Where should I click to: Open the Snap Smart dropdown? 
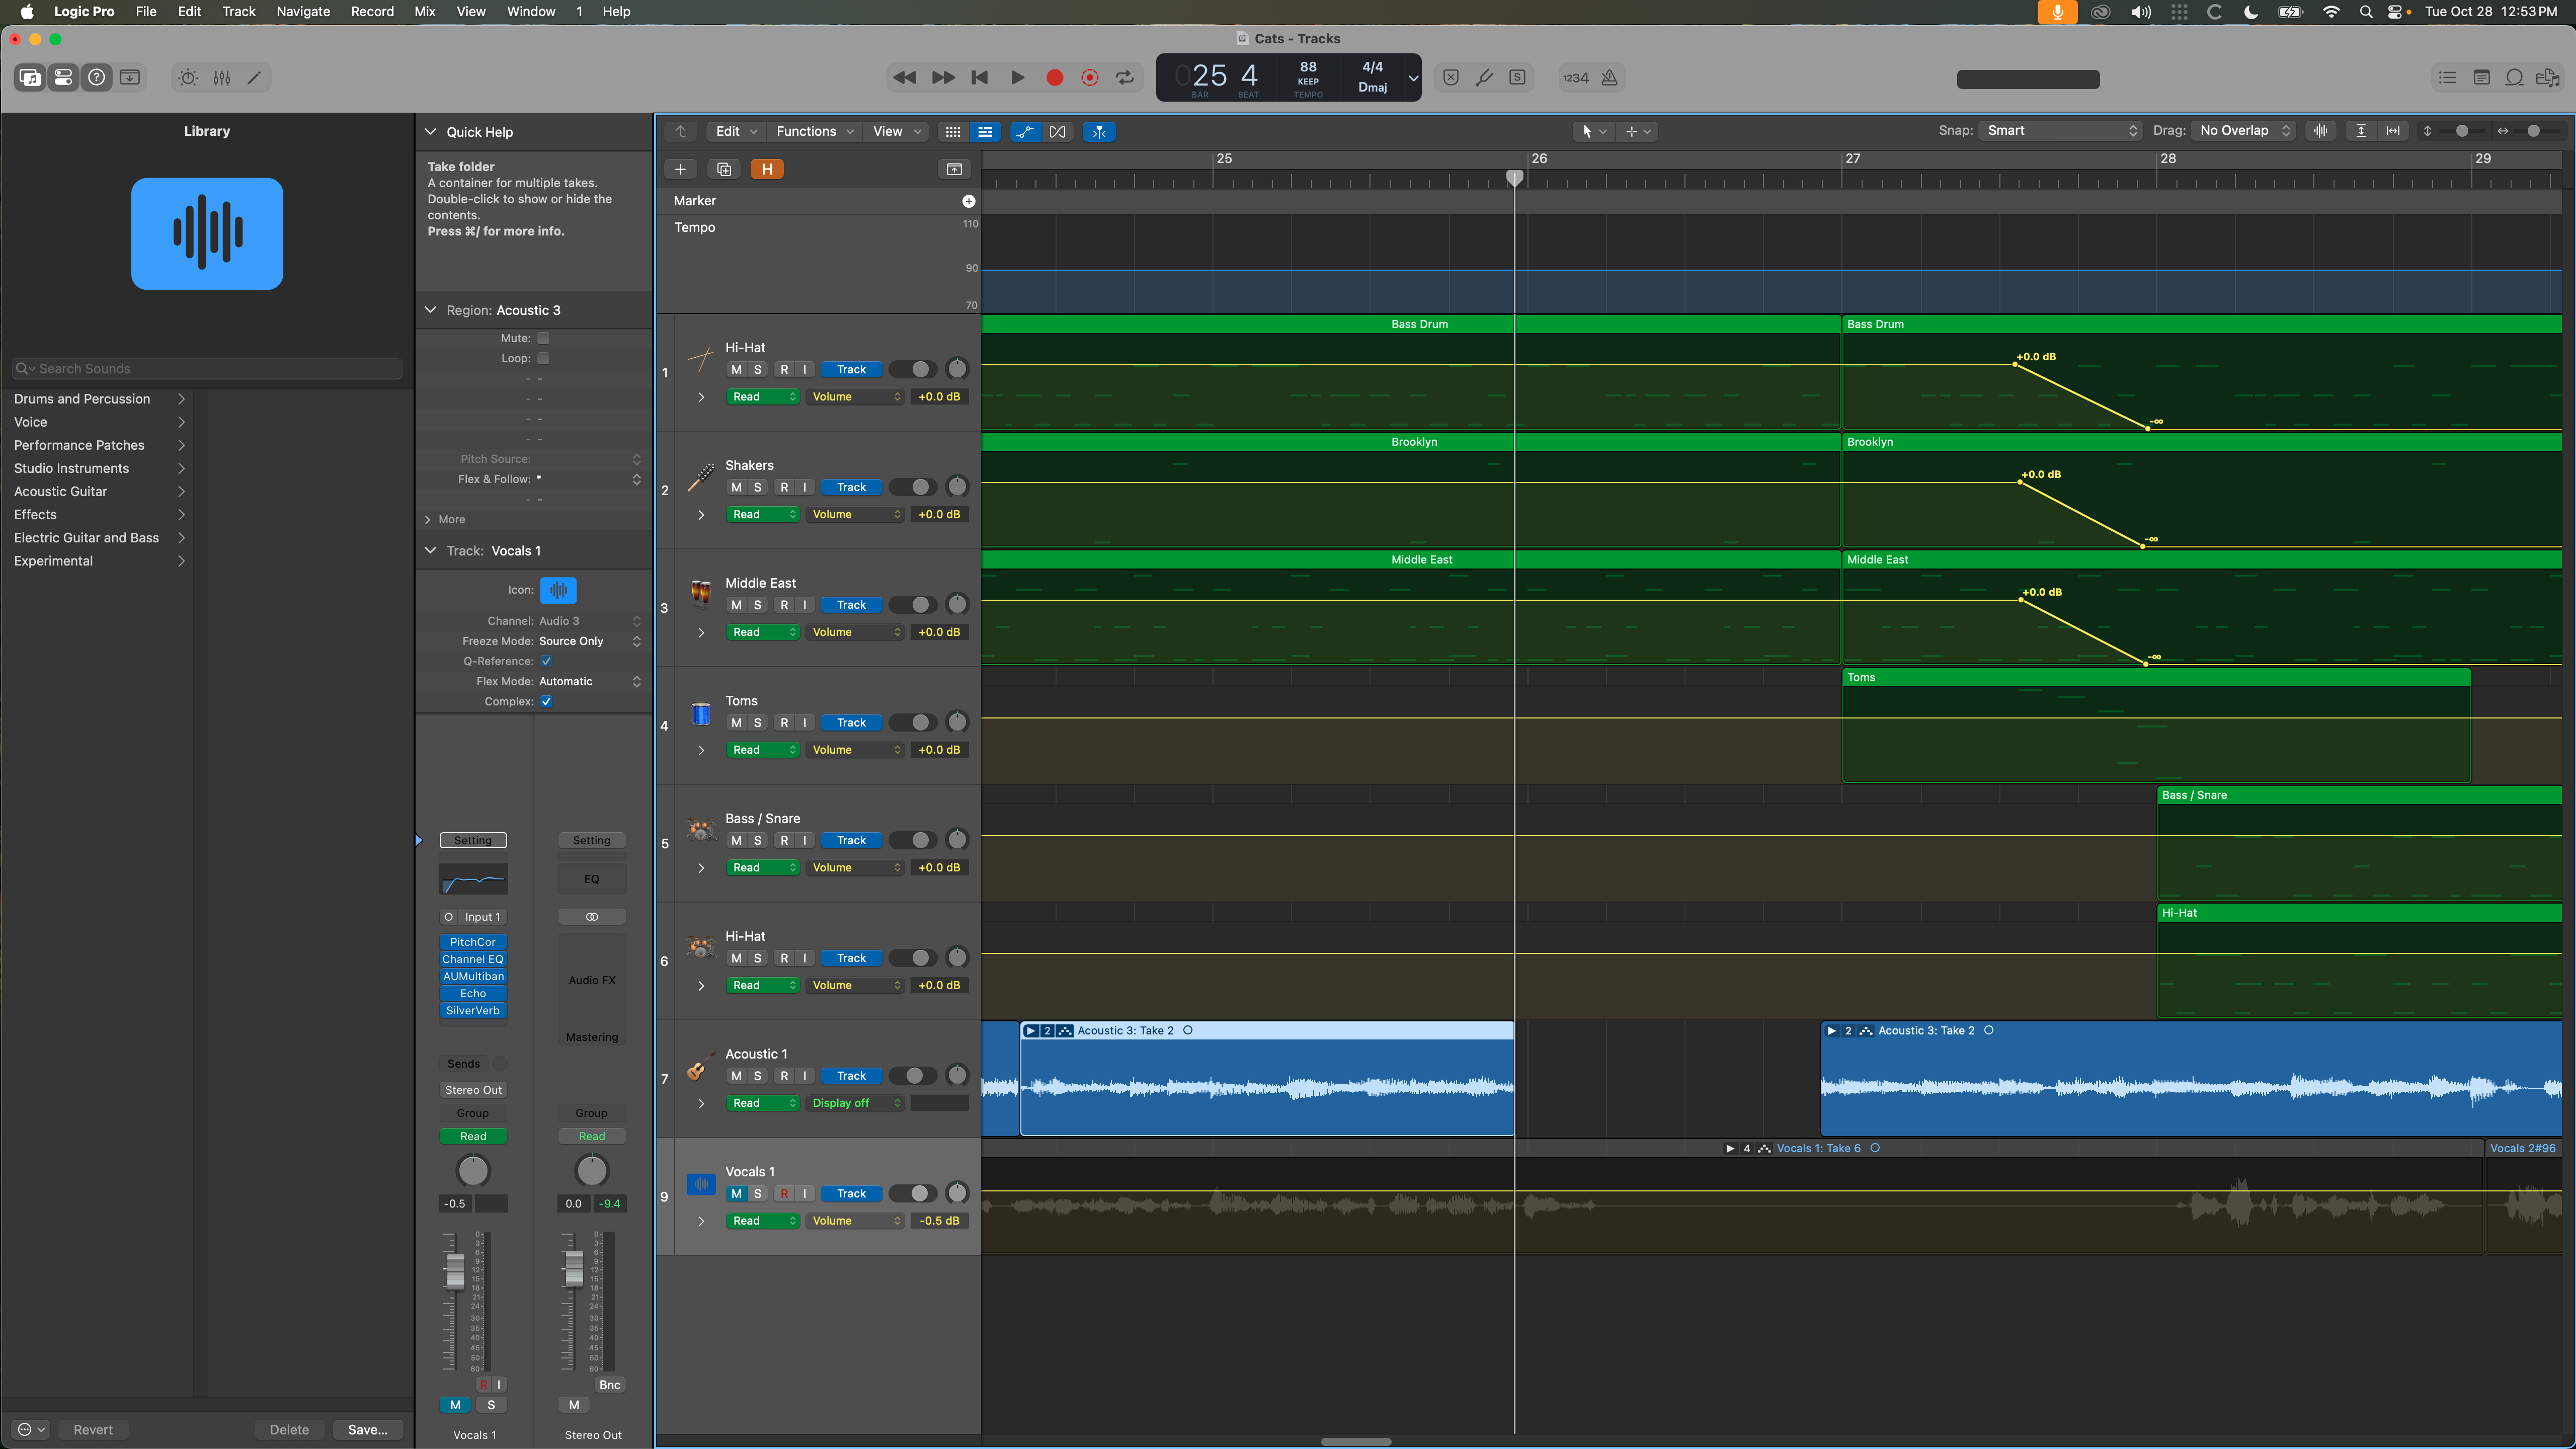coord(2060,131)
